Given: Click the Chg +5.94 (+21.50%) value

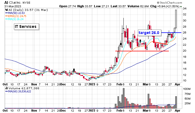Looking at the screenshot, I should click(x=165, y=6).
